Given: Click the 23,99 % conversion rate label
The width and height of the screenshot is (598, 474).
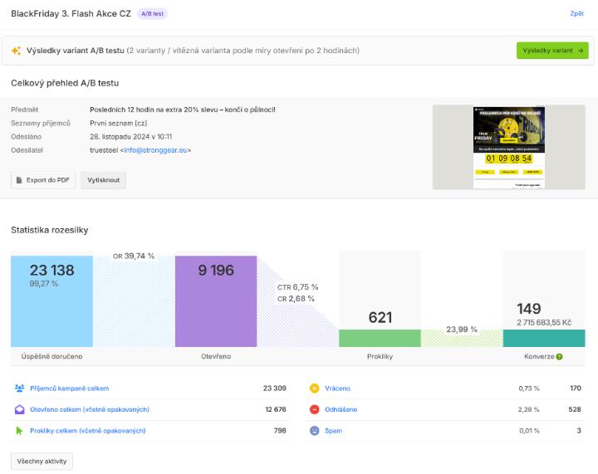Looking at the screenshot, I should tap(462, 330).
